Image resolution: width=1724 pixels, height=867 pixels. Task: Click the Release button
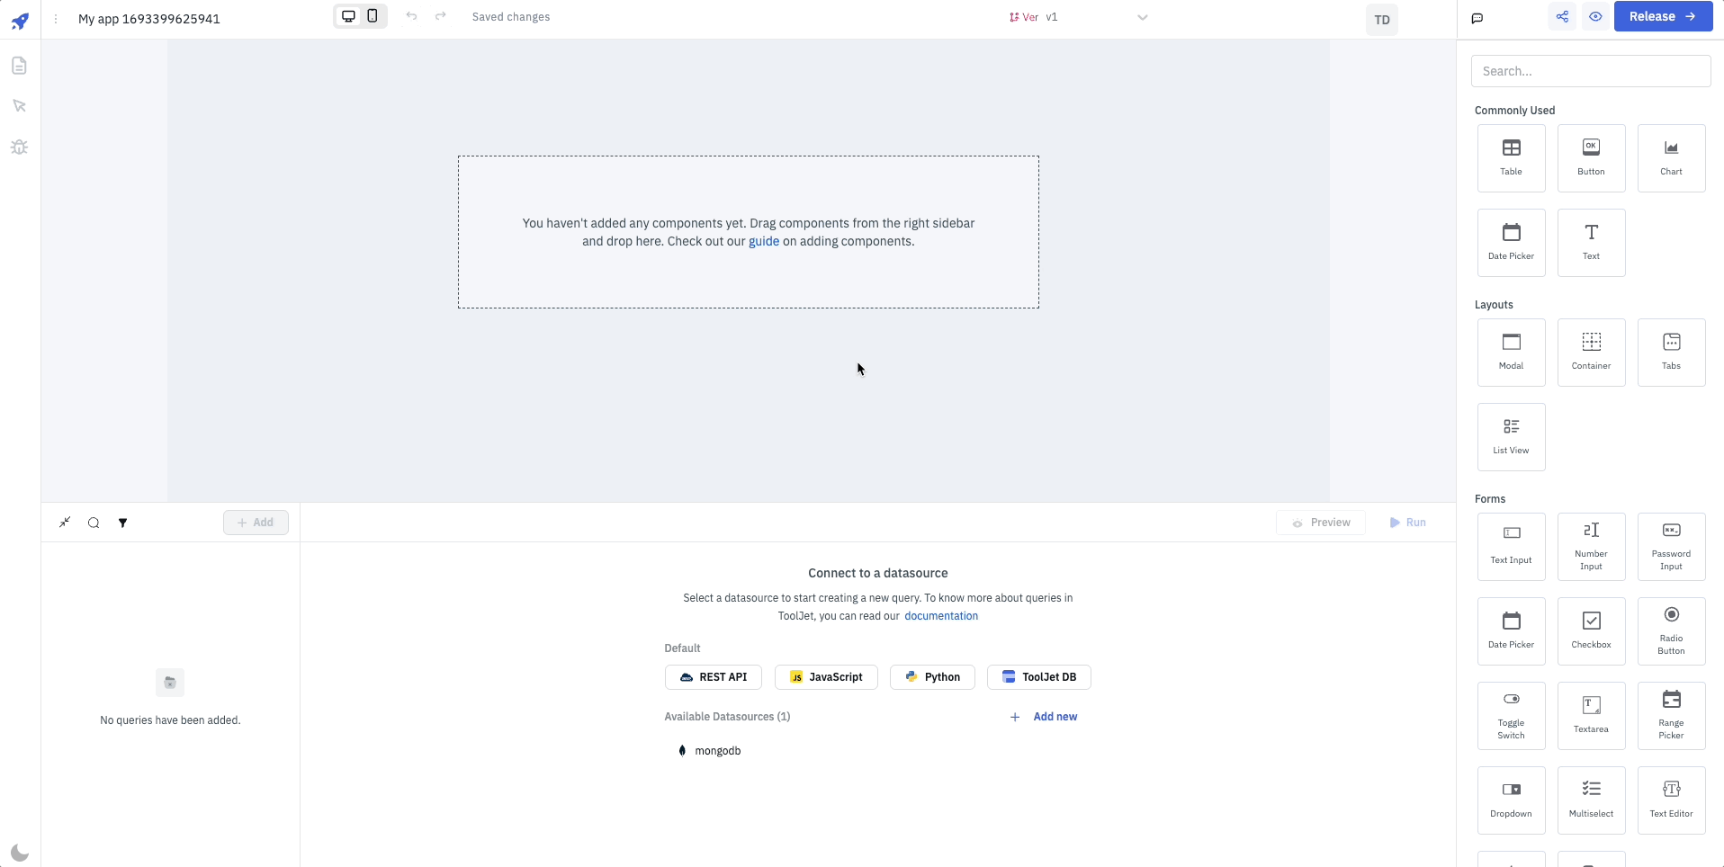1662,16
